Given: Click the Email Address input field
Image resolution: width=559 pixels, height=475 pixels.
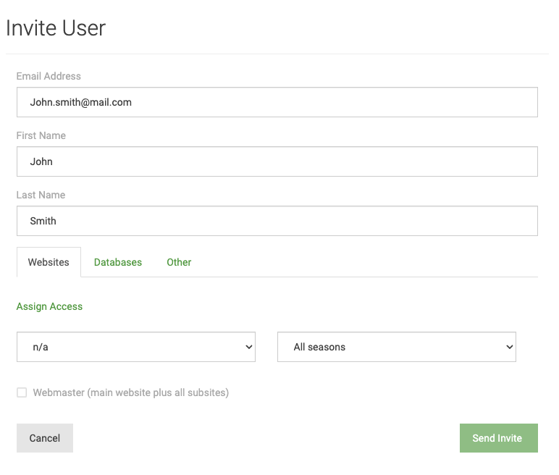Looking at the screenshot, I should (277, 102).
